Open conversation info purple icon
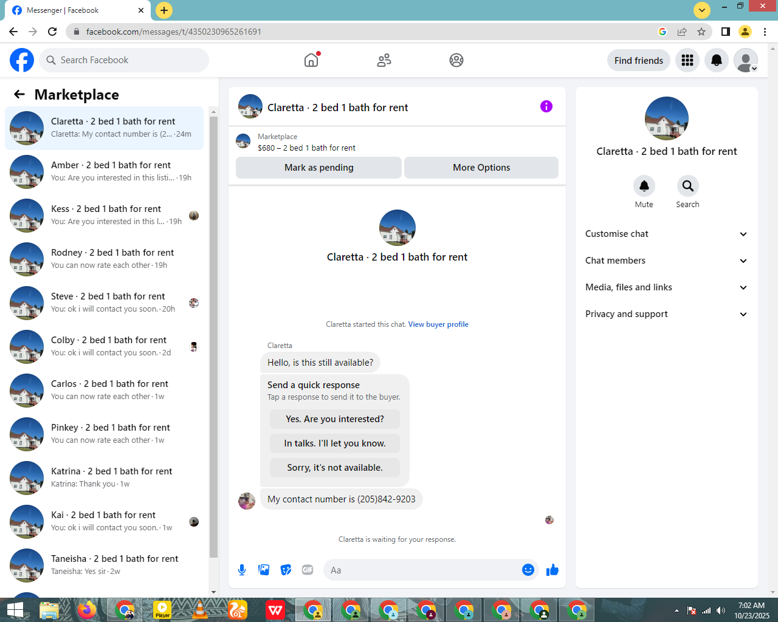Screen dimensions: 778x622 click(x=546, y=106)
